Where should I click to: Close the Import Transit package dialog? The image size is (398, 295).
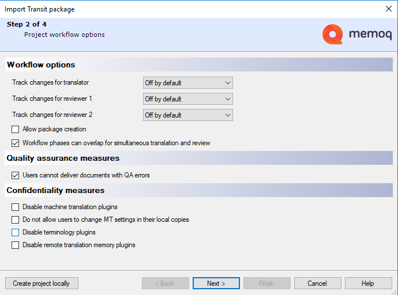pos(388,9)
